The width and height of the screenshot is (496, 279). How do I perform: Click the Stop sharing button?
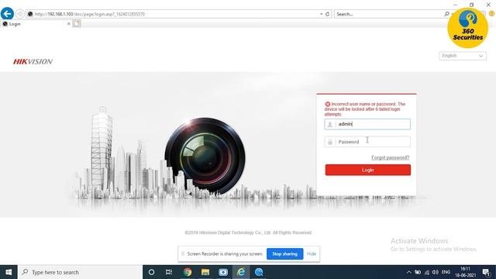pyautogui.click(x=284, y=253)
